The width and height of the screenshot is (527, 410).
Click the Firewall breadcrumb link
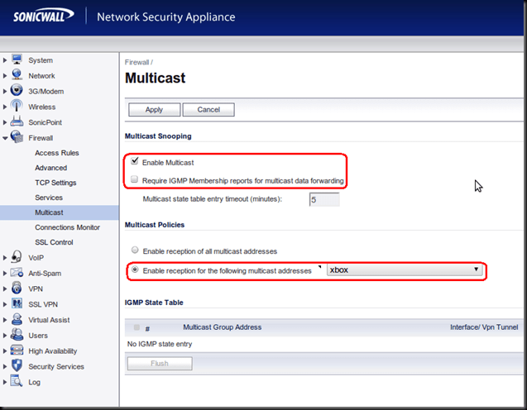tap(137, 62)
